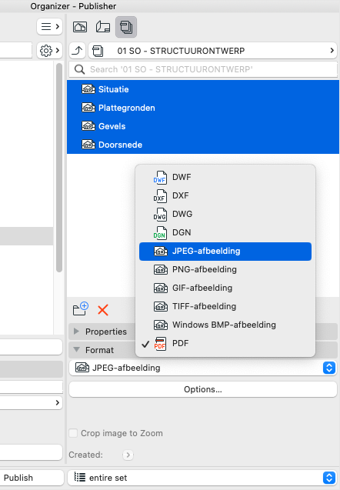
Task: Delete item with red X icon
Action: [x=103, y=310]
